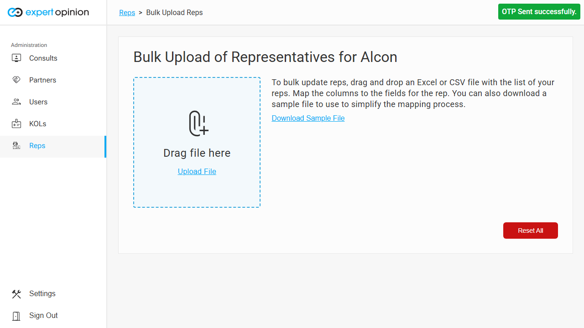Click the paperclip attach file icon

point(198,123)
